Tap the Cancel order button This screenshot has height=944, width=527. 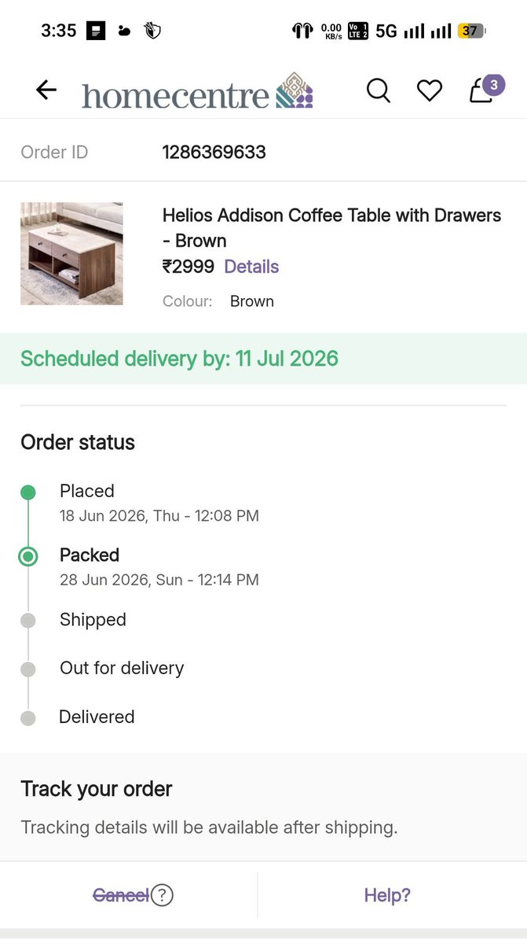[x=121, y=895]
